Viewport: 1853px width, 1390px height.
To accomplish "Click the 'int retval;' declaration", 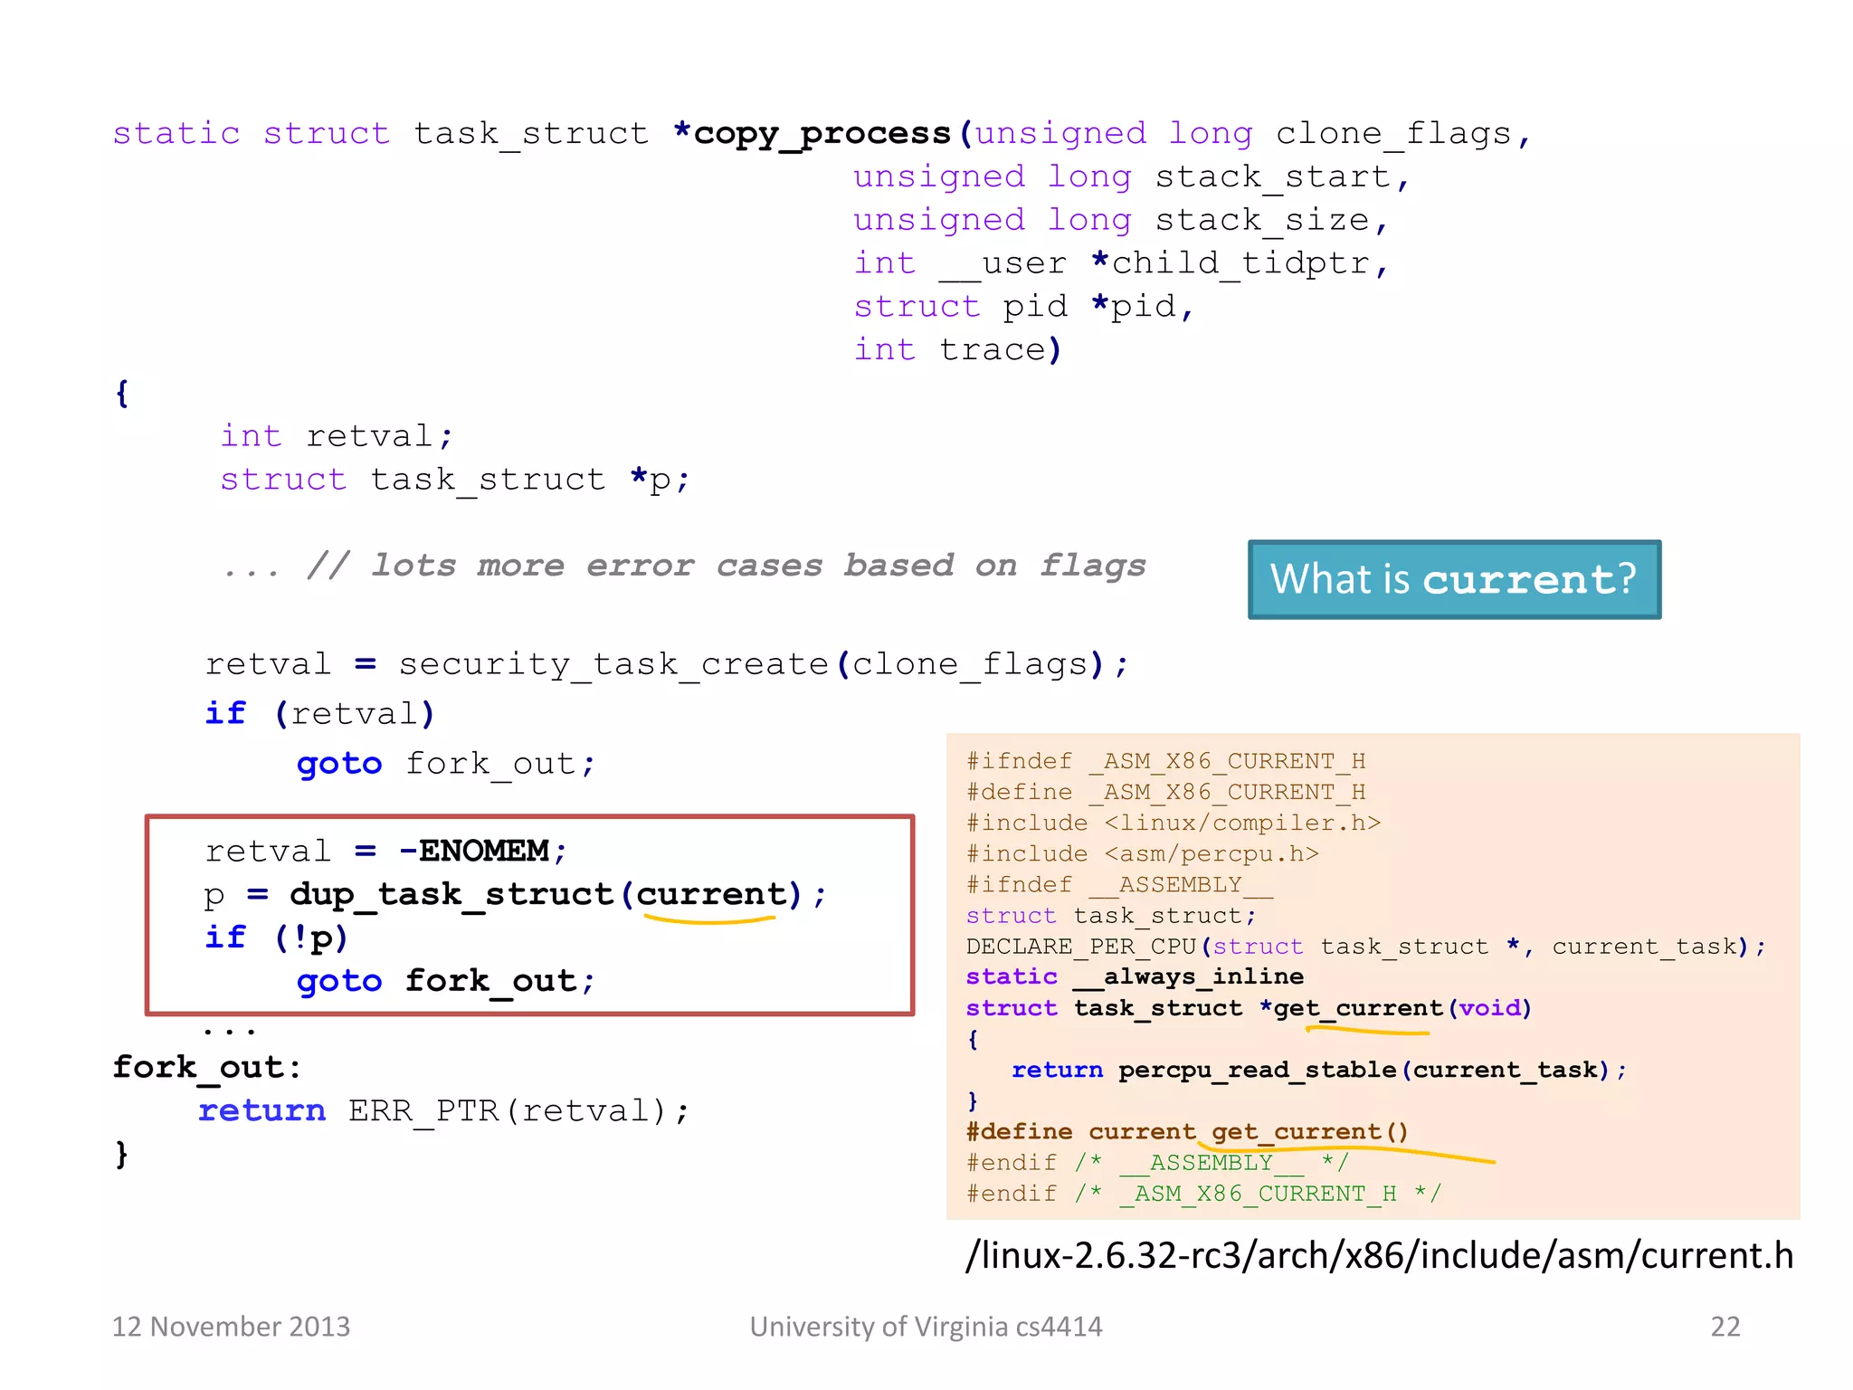I will click(x=337, y=436).
